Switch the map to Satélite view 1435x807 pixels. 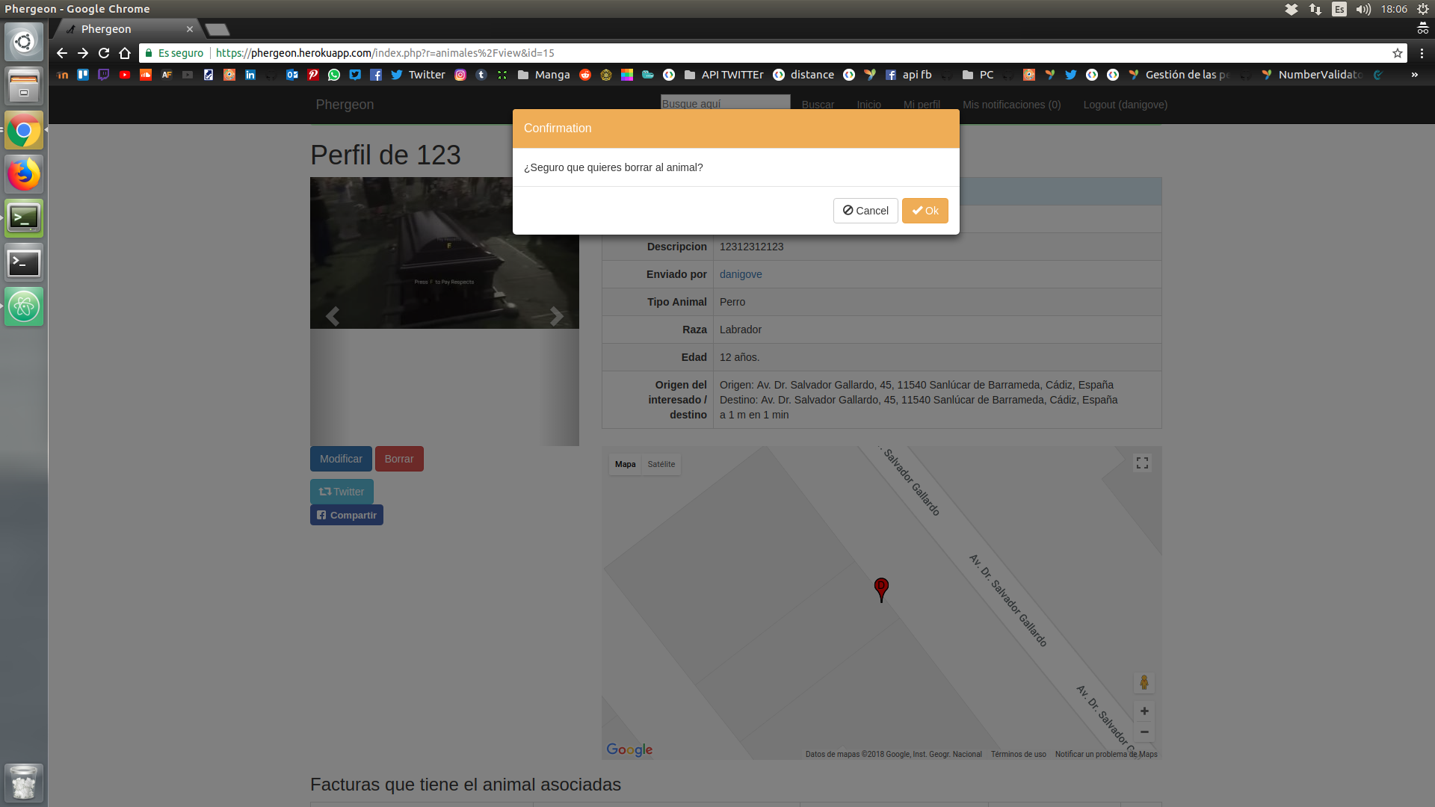coord(661,464)
